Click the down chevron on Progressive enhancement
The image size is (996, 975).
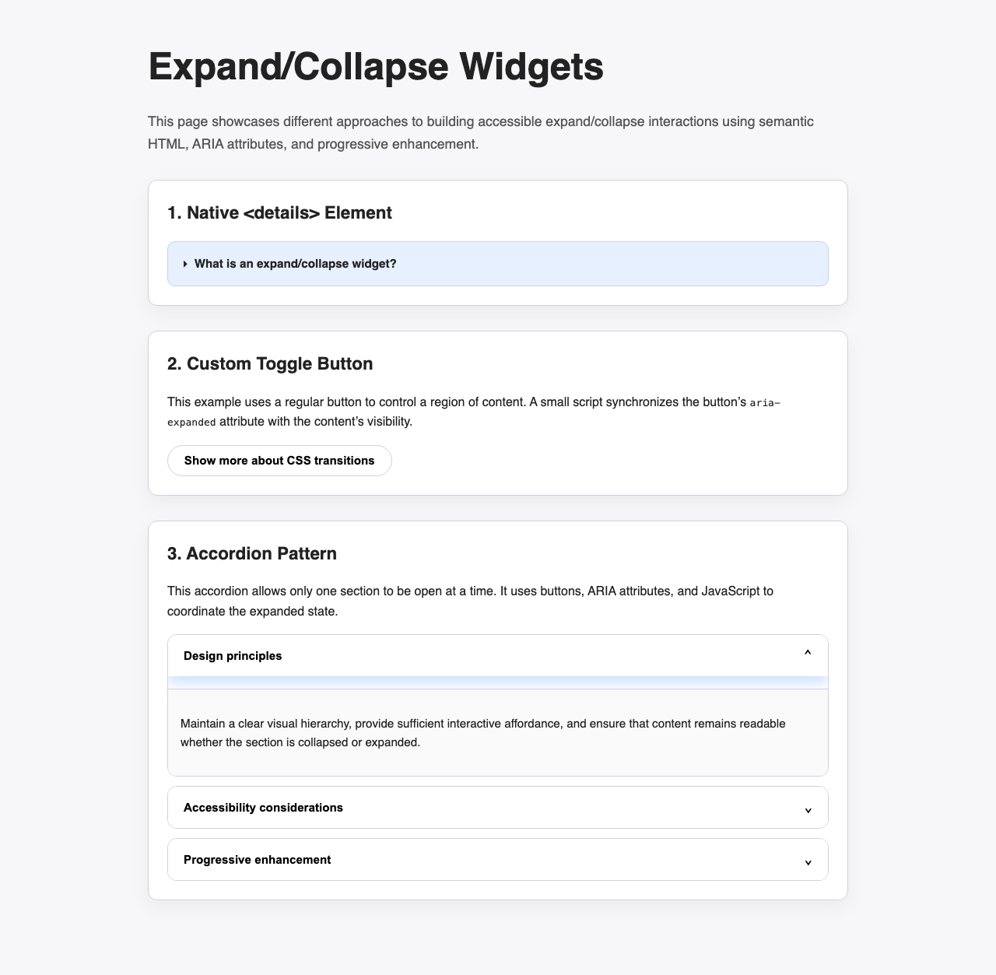tap(808, 862)
